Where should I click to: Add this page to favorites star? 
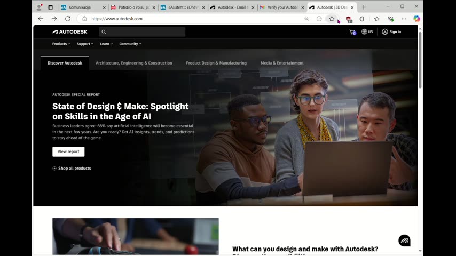(x=332, y=19)
